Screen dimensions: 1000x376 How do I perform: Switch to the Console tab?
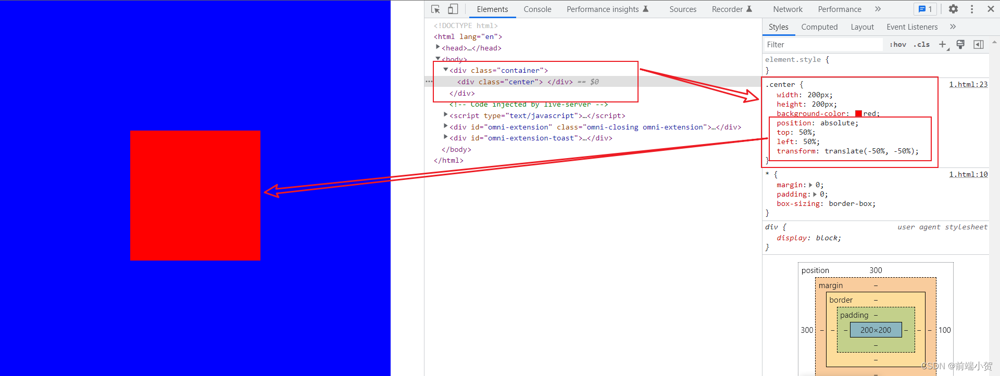pyautogui.click(x=537, y=9)
